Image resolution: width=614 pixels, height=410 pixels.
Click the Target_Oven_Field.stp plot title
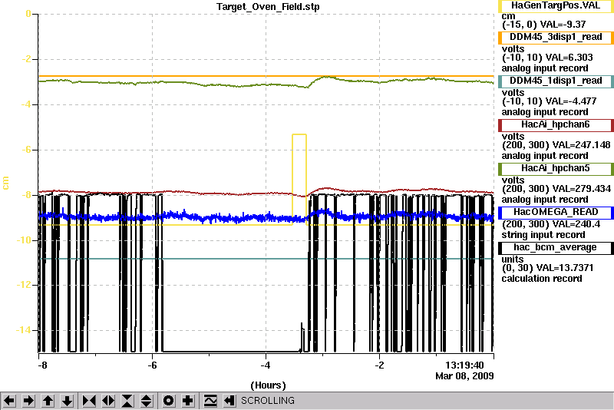pyautogui.click(x=268, y=7)
